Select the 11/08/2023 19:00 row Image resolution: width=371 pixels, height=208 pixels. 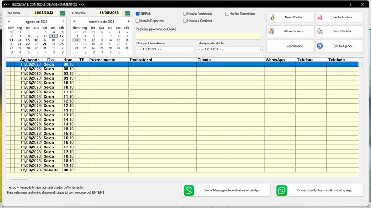182,165
